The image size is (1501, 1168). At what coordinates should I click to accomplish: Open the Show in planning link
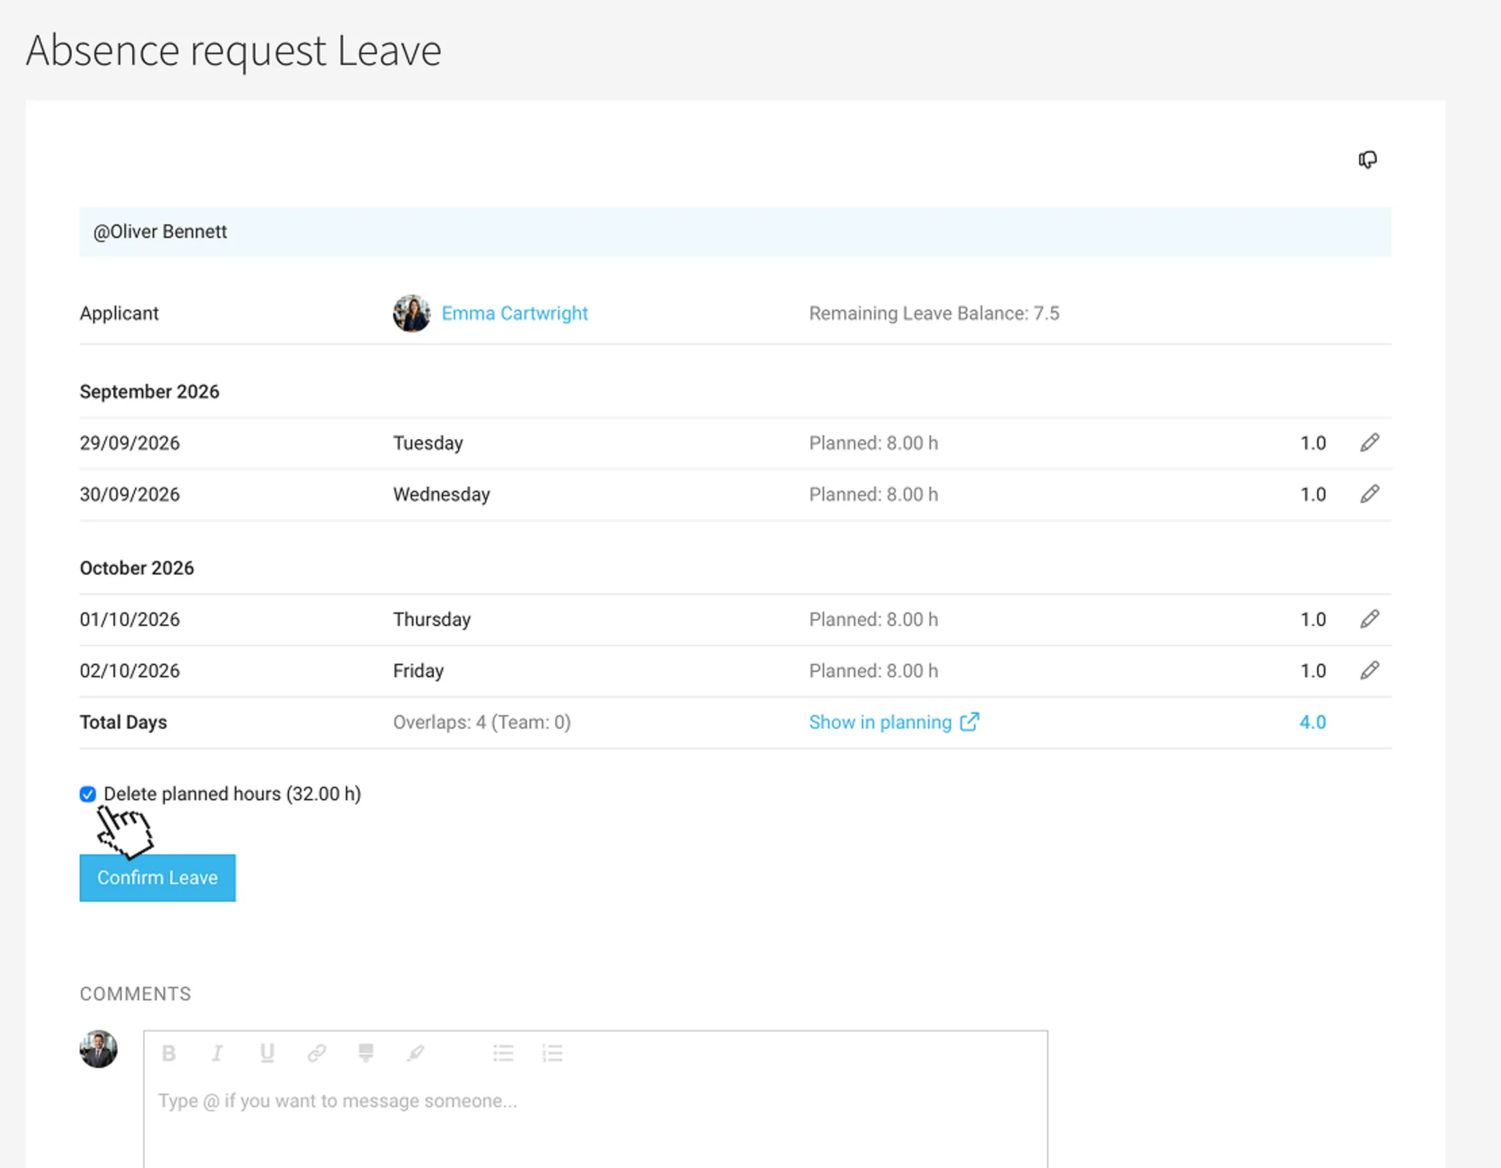[894, 722]
